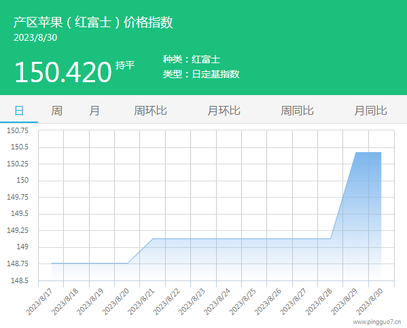Open the 月环比 tab

point(224,111)
